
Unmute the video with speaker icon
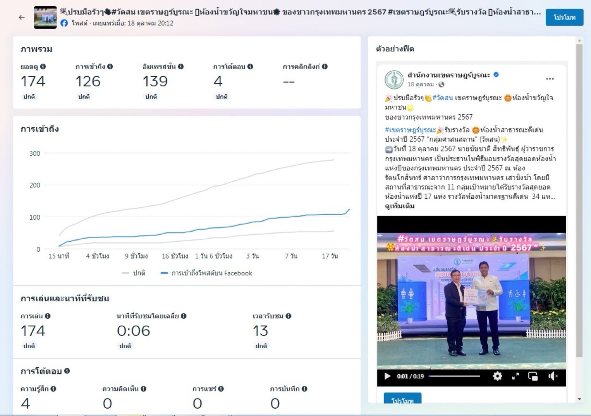click(553, 376)
